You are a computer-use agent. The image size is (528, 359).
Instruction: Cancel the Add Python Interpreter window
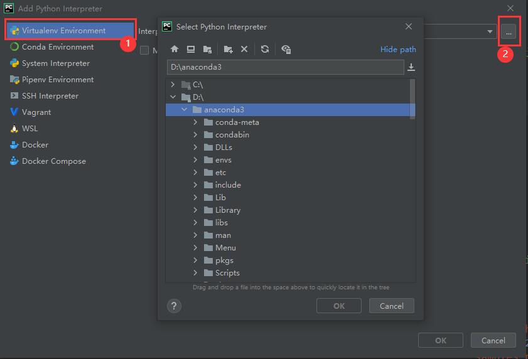pos(493,340)
